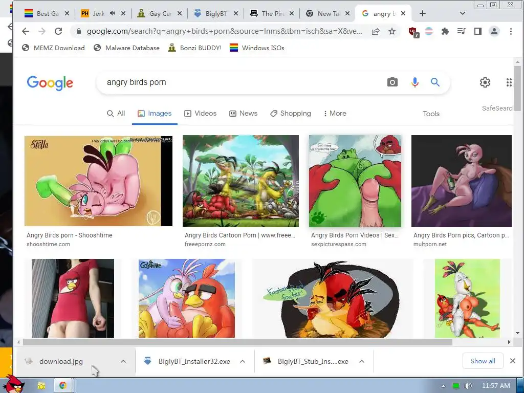The height and width of the screenshot is (393, 524).
Task: Open the Bonzi BUDDY! bookmark
Action: coord(195,48)
